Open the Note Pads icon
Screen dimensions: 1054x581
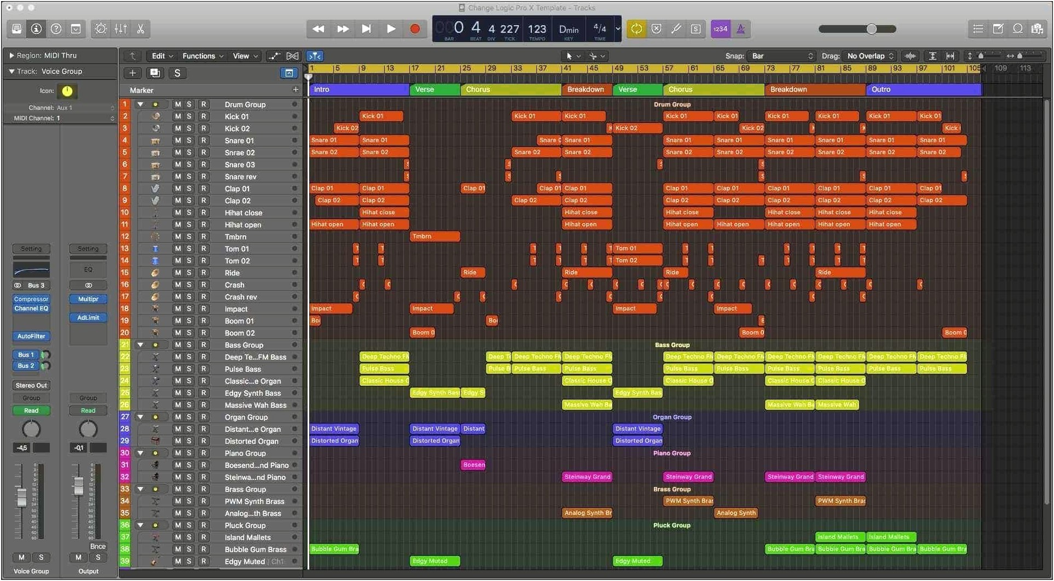pyautogui.click(x=998, y=29)
